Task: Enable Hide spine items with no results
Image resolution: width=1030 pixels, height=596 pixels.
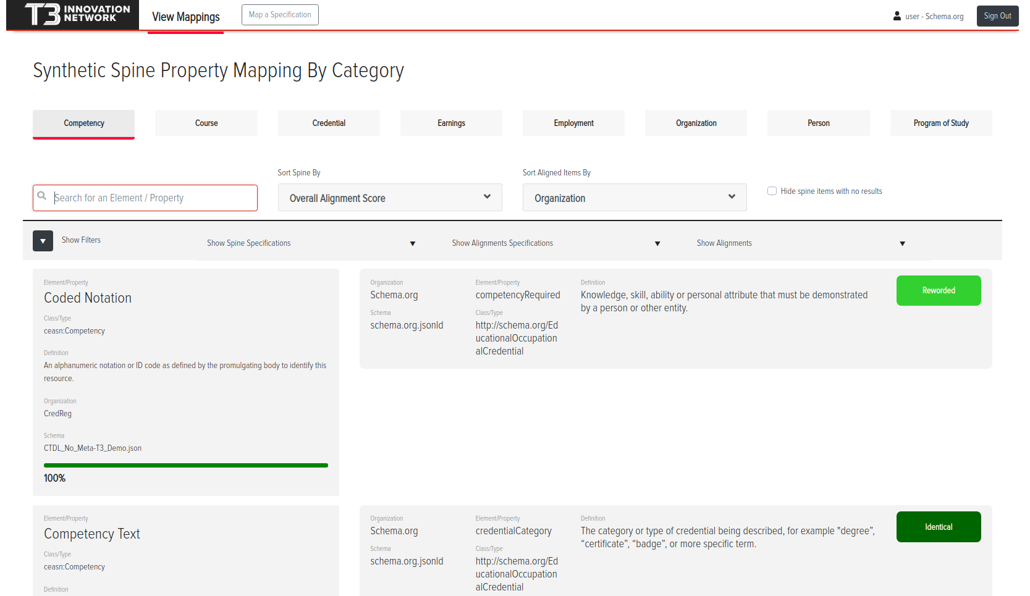Action: 772,191
